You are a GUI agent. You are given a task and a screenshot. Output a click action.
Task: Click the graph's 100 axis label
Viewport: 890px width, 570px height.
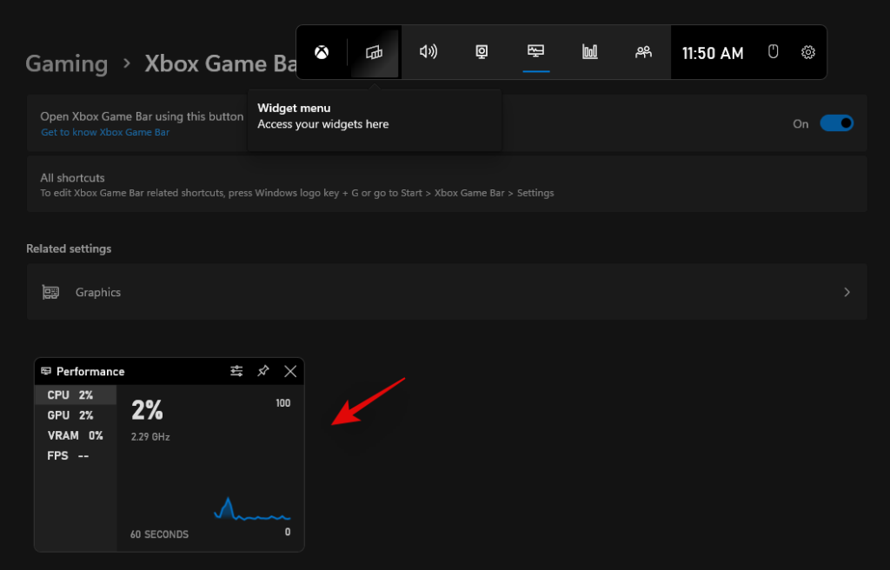click(282, 403)
